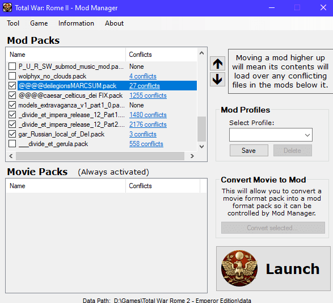Image resolution: width=333 pixels, height=303 pixels.
Task: Select models_extravaganza_v1_part1_0 pack row
Action: pyautogui.click(x=102, y=105)
